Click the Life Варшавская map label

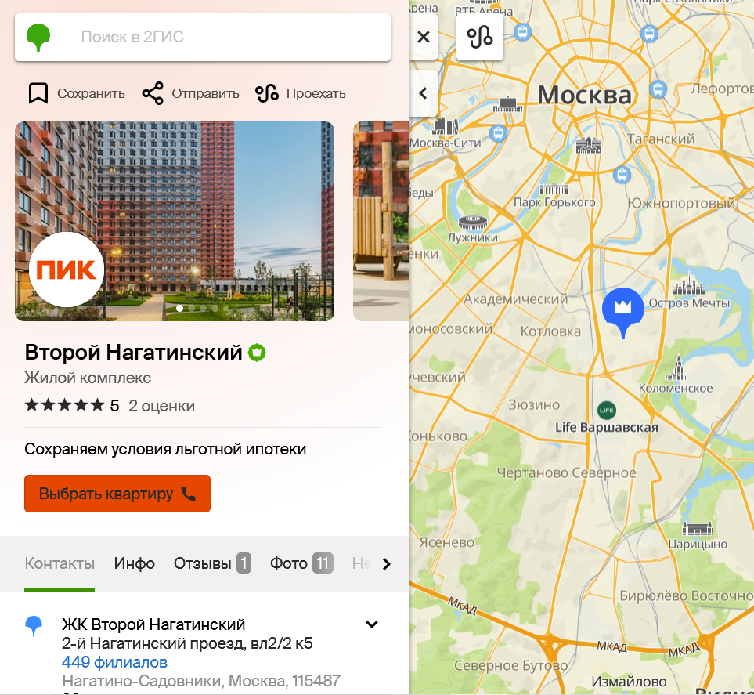point(606,427)
